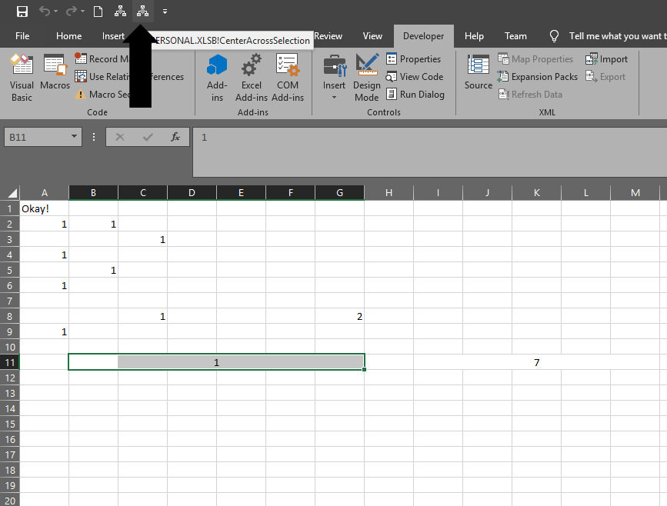The width and height of the screenshot is (667, 506).
Task: Click cell C3 containing 1
Action: [x=142, y=239]
